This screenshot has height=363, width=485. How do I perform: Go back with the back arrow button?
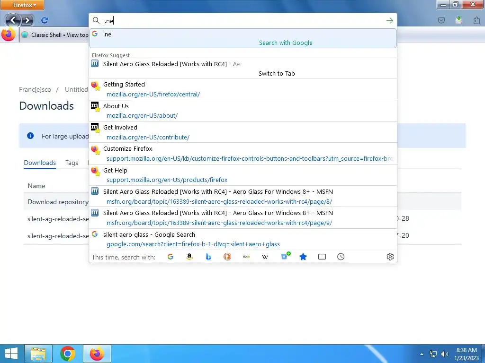13,20
